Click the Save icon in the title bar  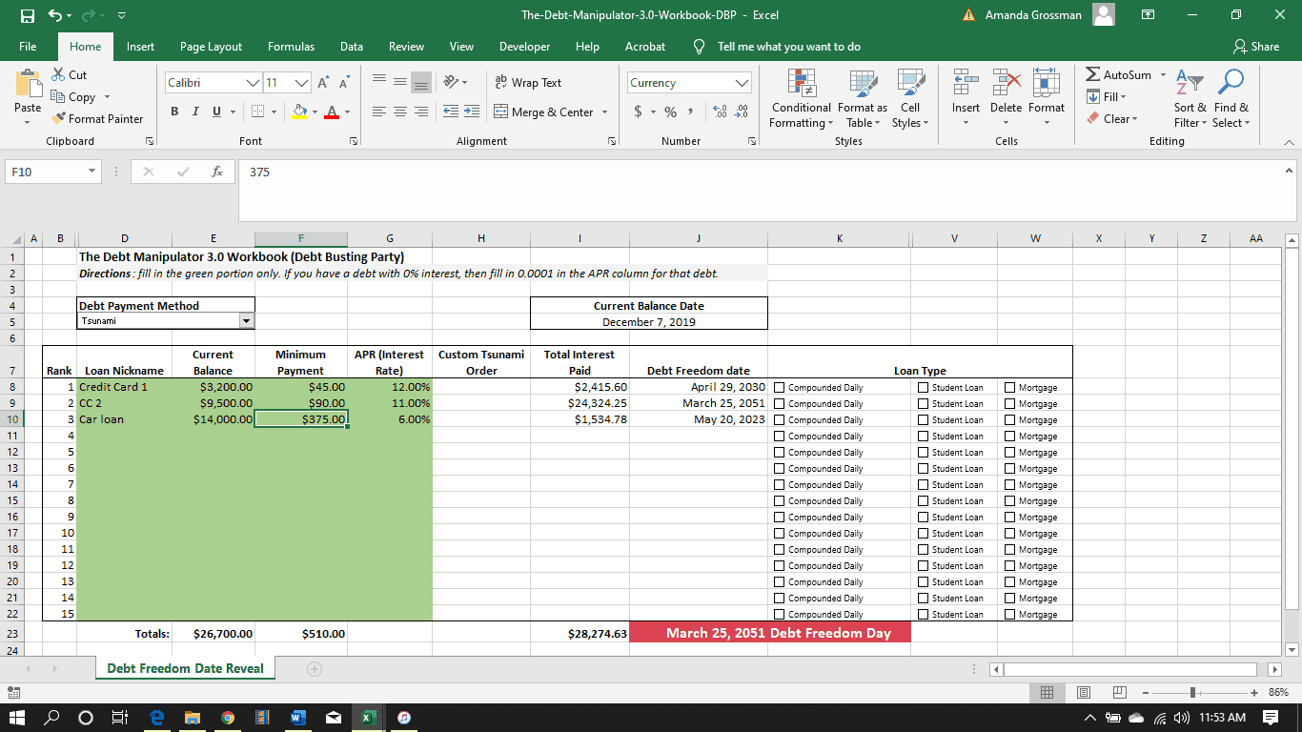click(29, 15)
